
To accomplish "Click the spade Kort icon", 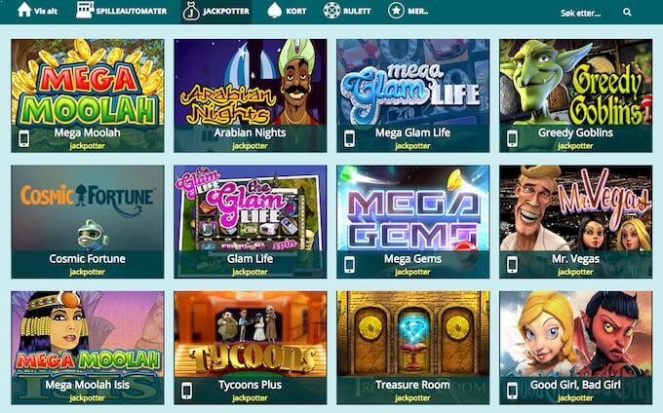I will [x=274, y=11].
